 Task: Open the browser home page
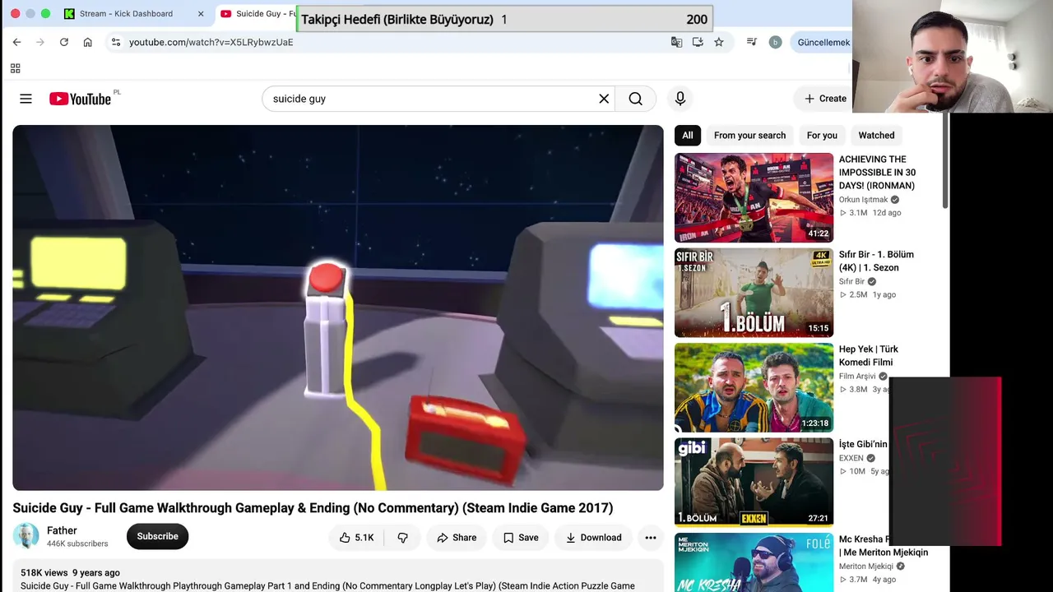coord(87,42)
